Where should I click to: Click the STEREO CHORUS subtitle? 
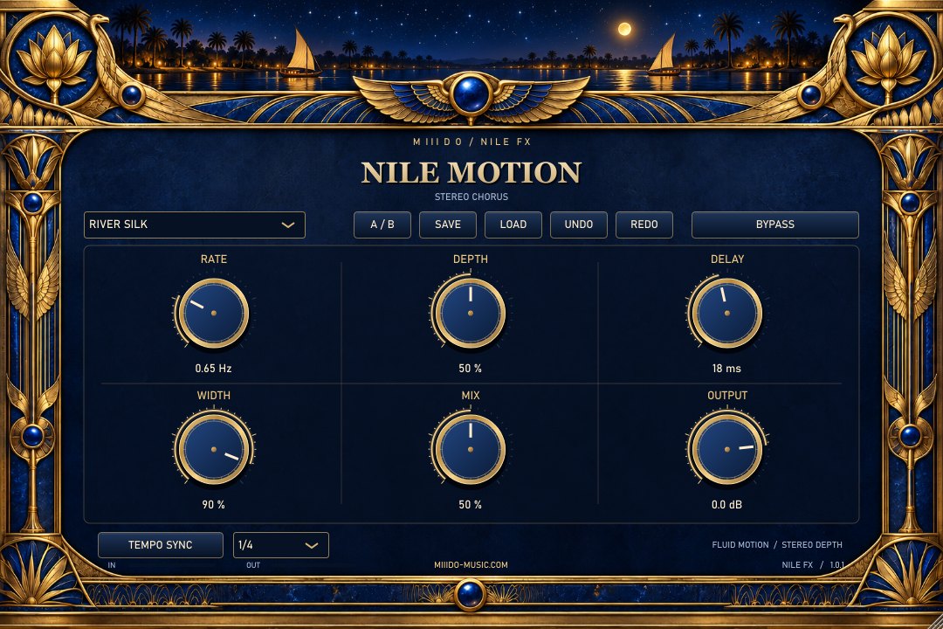pos(471,197)
